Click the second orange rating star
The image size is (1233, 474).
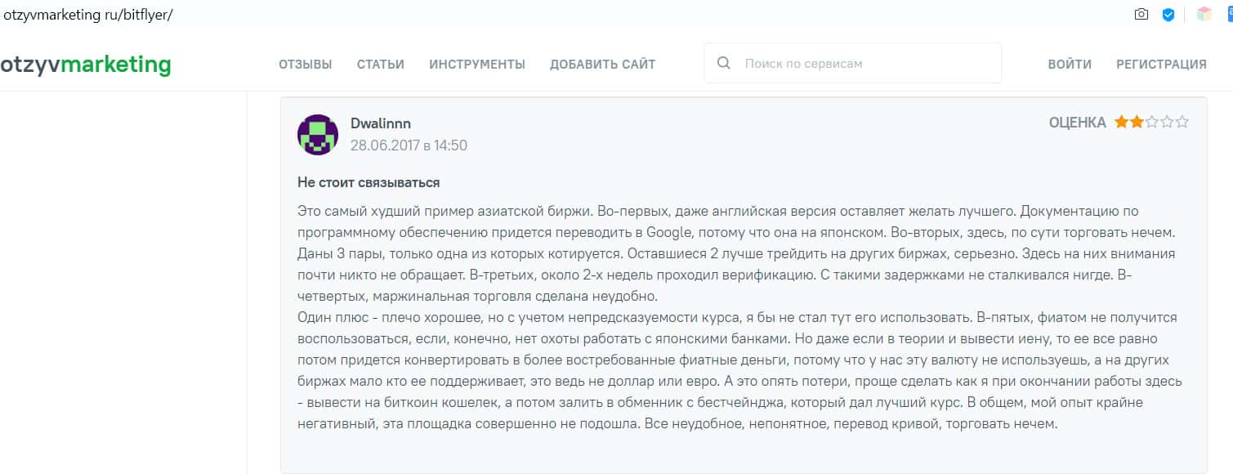(1136, 123)
